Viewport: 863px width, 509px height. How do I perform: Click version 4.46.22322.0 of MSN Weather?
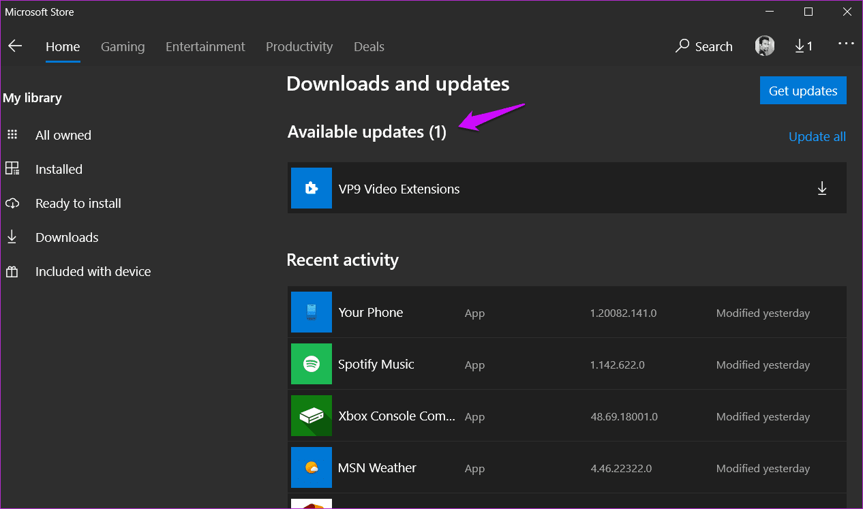[x=621, y=469]
